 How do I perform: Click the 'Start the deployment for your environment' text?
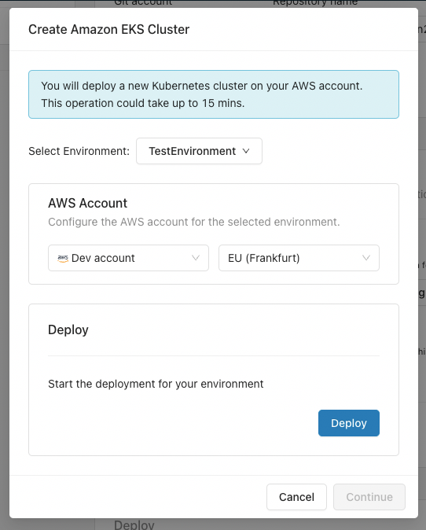[x=156, y=384]
